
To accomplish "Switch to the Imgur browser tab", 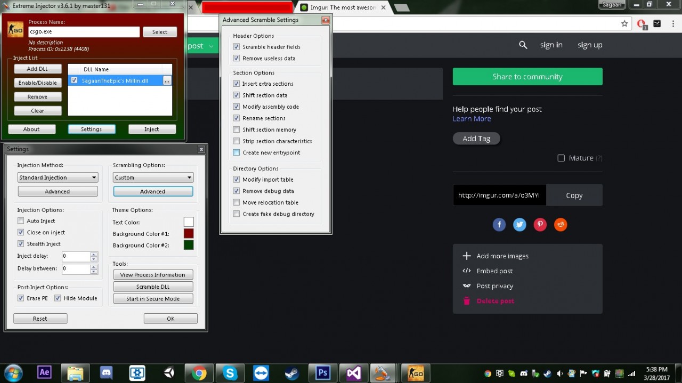I will pos(343,7).
